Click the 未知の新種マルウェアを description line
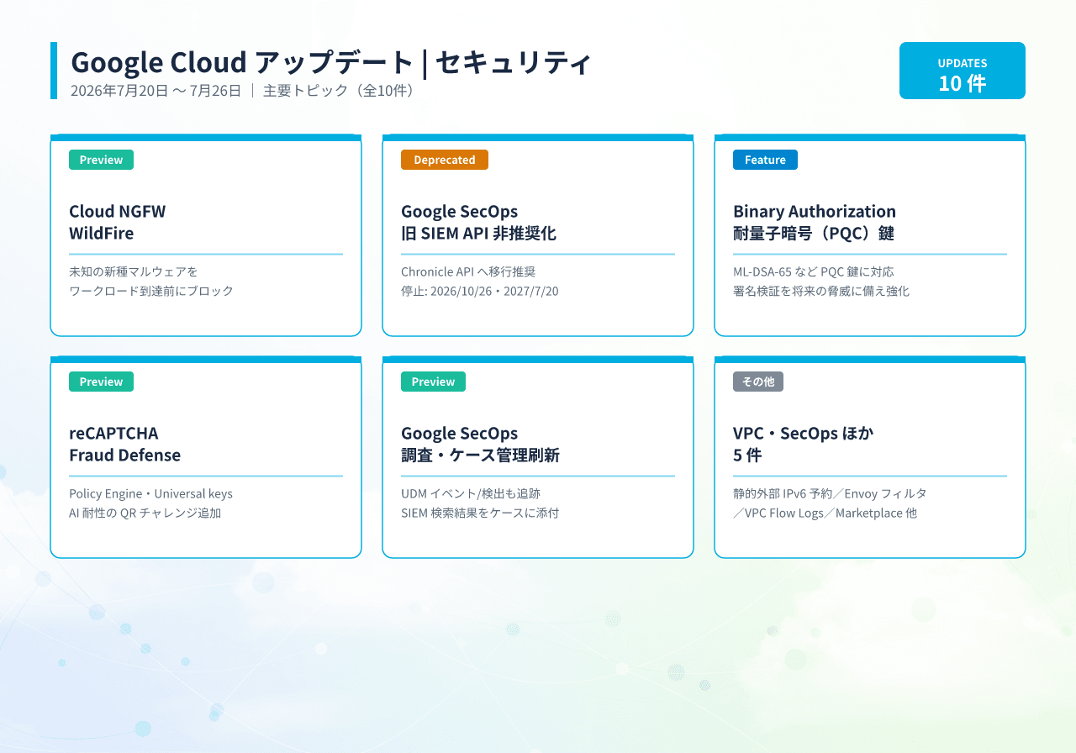 (x=134, y=271)
